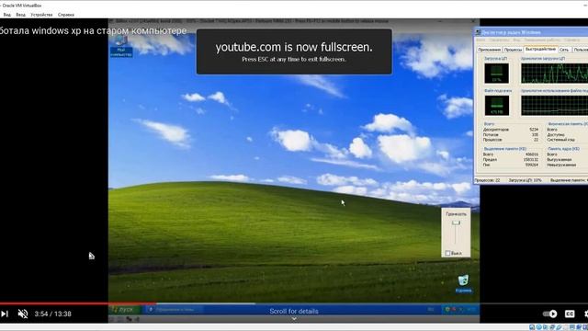
Task: Click the Файл подкачки usage gauge
Action: point(496,106)
